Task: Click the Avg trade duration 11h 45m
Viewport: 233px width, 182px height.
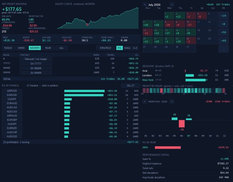Action: [224, 177]
